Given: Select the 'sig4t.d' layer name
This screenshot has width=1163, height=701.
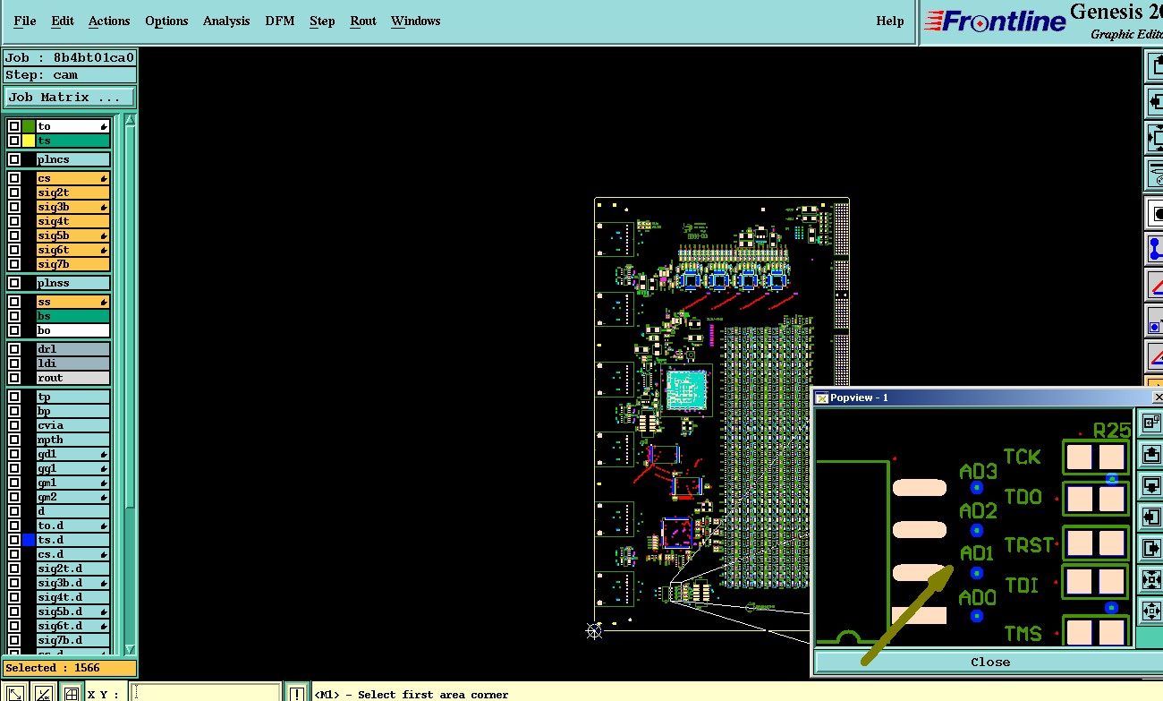Looking at the screenshot, I should tap(73, 597).
